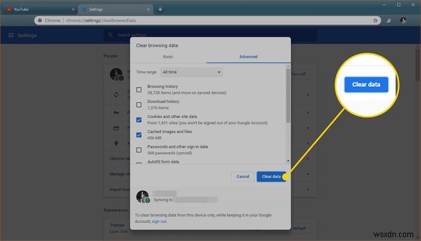Image resolution: width=421 pixels, height=241 pixels.
Task: Expand the Sync row arrow
Action: coord(308,95)
